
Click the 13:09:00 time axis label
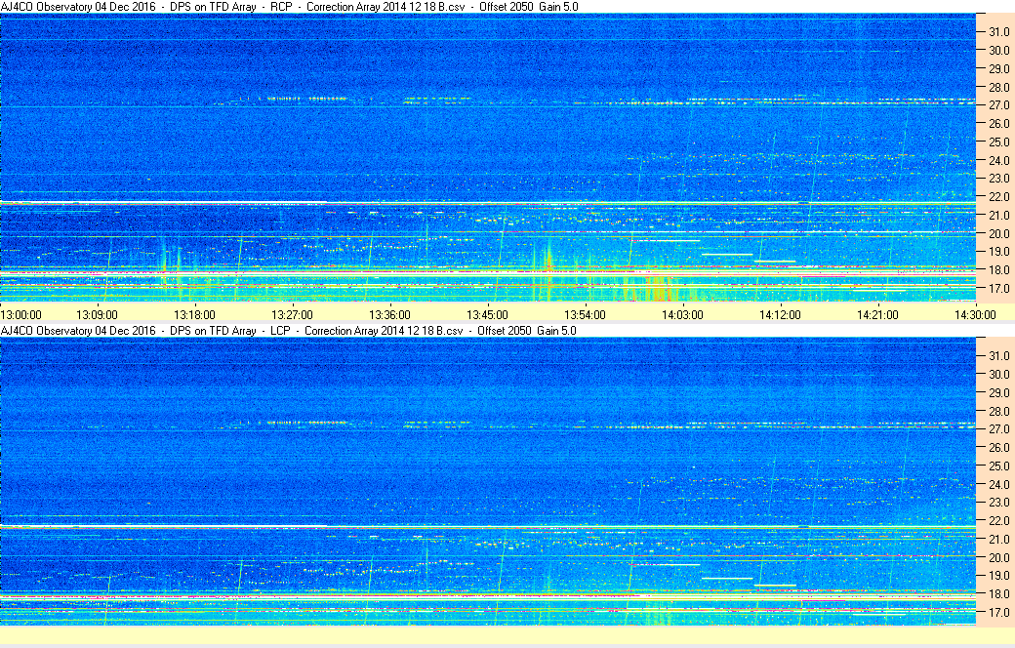click(97, 315)
